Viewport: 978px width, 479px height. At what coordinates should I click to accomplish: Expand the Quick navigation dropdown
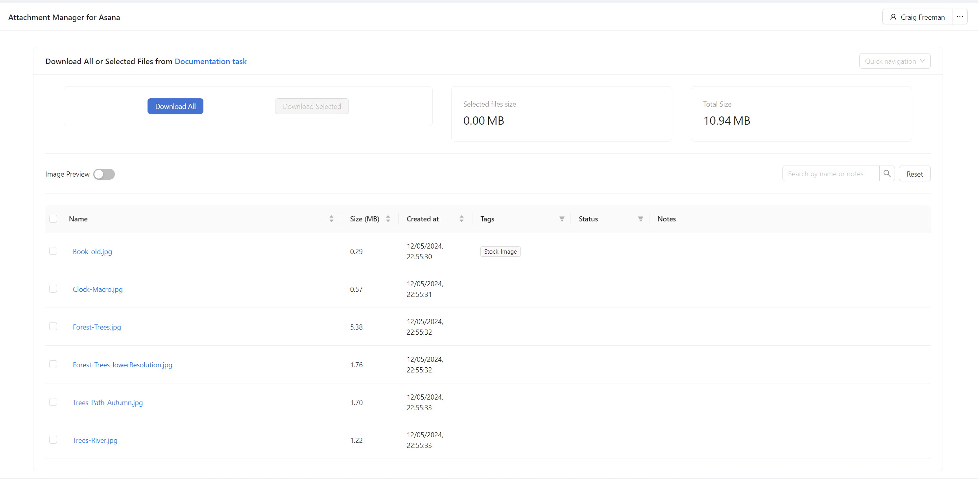click(895, 61)
